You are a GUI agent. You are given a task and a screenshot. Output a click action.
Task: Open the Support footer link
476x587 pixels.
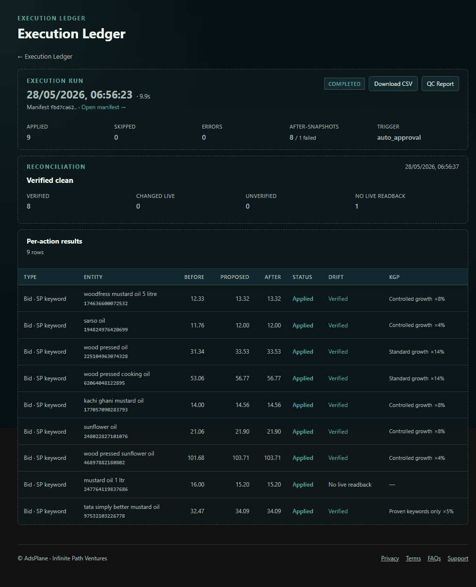pos(458,558)
